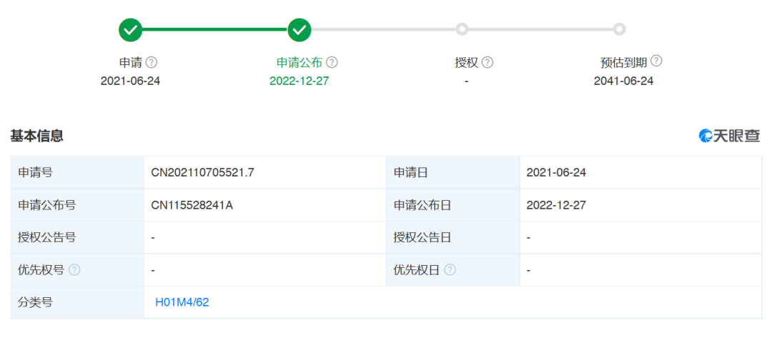Click the 申请日 value 2021-06-24 in the table

[x=556, y=173]
